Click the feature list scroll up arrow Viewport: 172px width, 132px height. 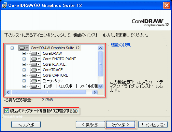point(100,48)
